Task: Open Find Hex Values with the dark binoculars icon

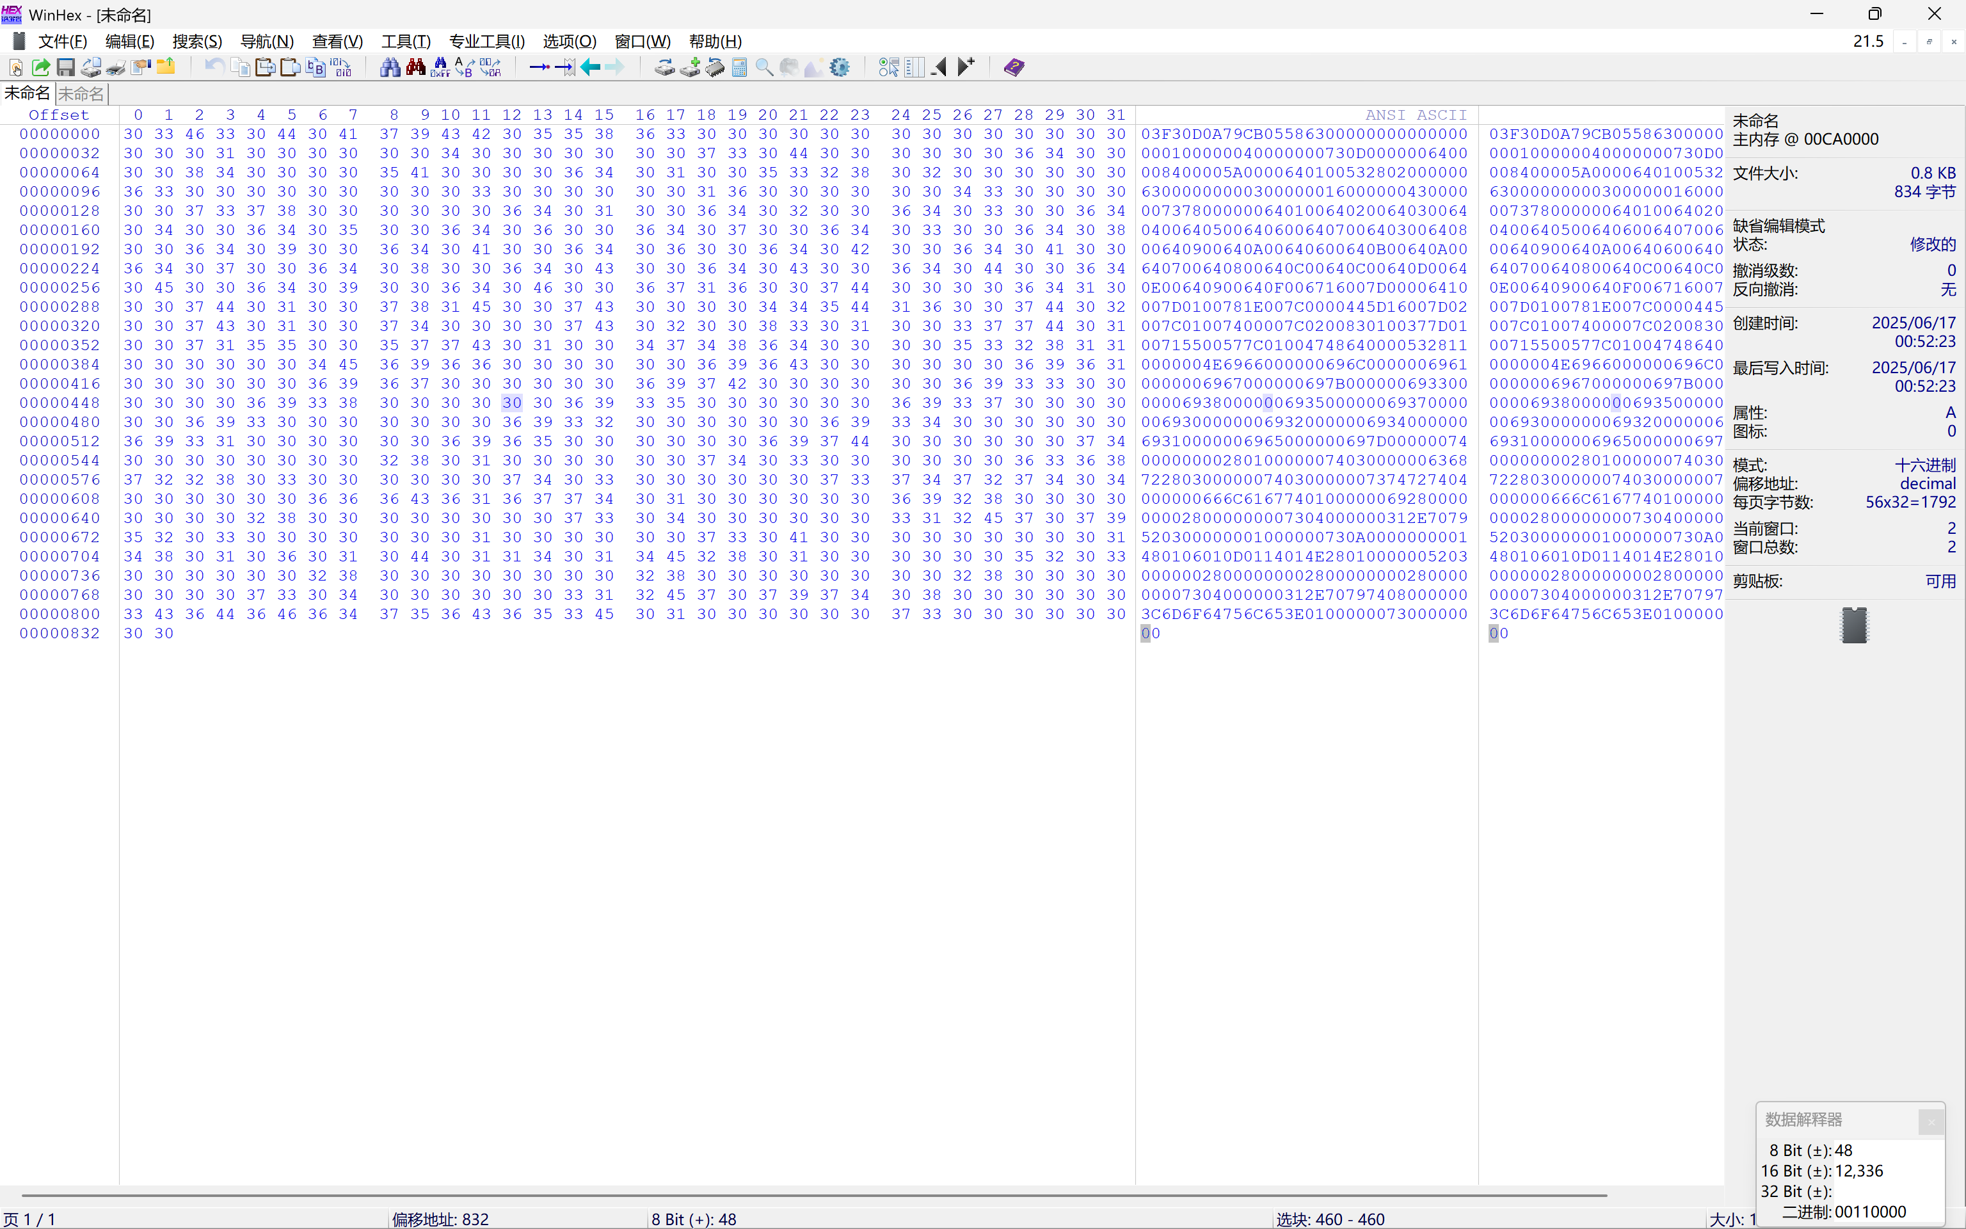Action: click(x=415, y=67)
